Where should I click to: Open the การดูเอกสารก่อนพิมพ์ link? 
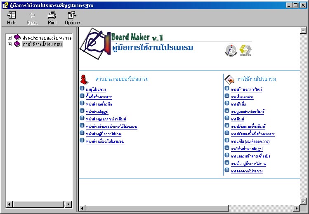coord(248,112)
